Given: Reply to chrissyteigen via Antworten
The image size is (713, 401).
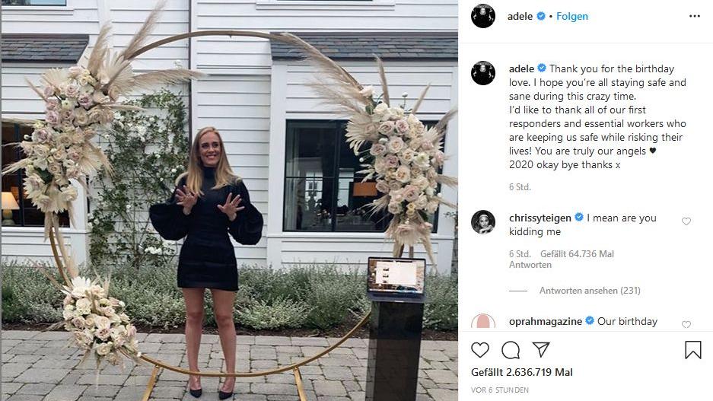Looking at the screenshot, I should tap(530, 265).
